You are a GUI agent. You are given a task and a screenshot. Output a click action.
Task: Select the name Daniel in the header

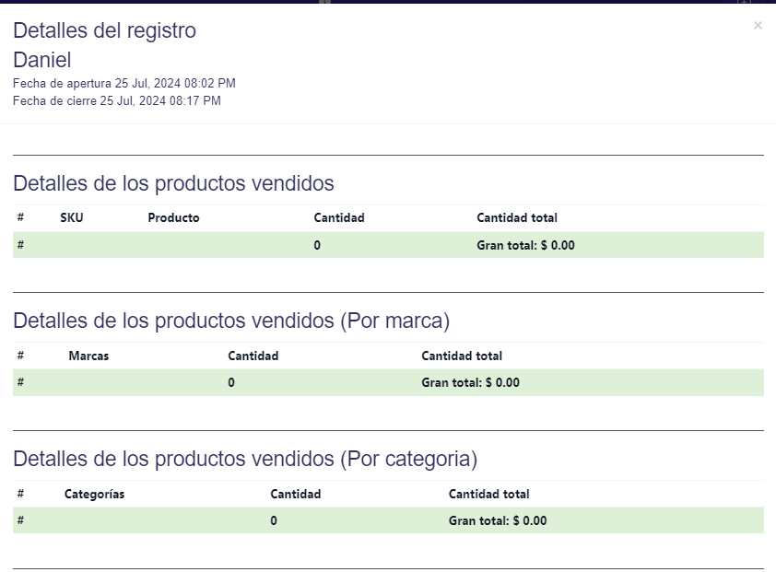41,60
